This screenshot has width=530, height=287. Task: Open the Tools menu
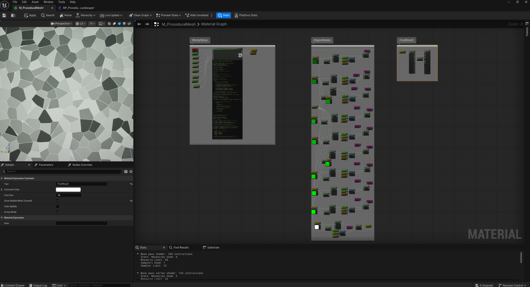click(x=62, y=2)
